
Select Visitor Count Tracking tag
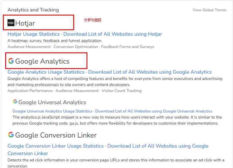pyautogui.click(x=122, y=91)
